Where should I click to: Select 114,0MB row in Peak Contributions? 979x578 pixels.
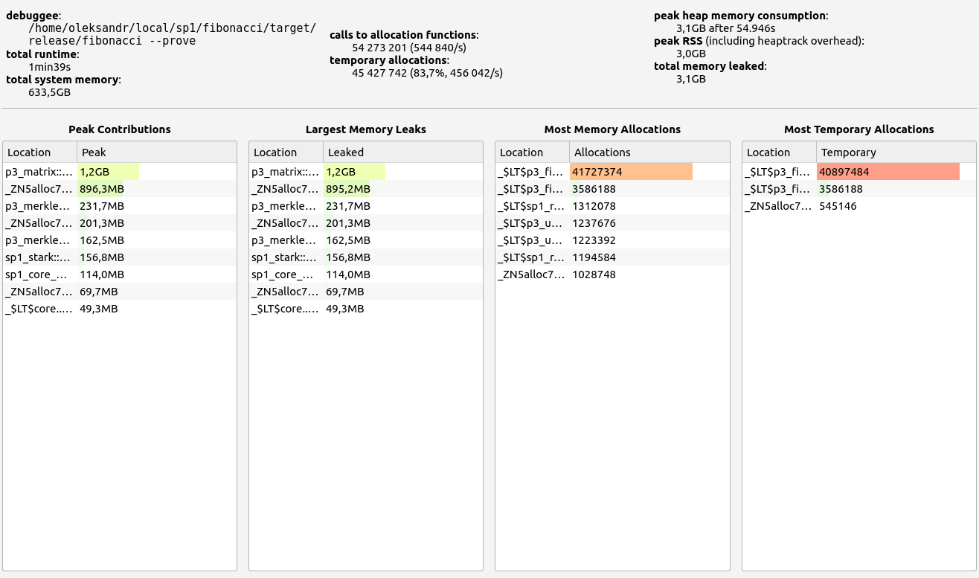(102, 274)
